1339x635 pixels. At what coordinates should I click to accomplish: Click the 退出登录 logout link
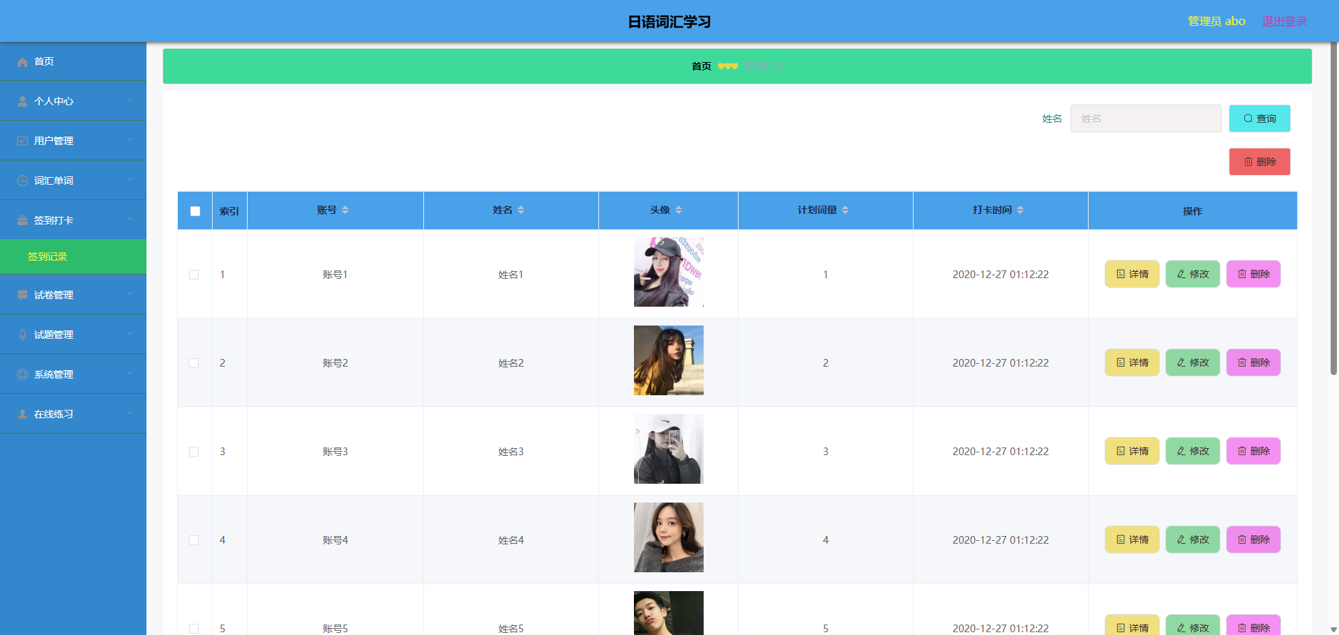tap(1284, 21)
